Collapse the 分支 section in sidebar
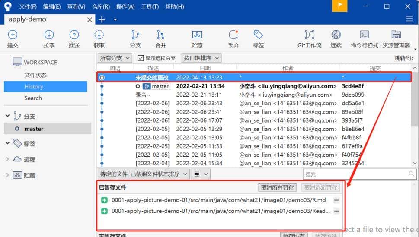Screen dimensions: 419x237 coord(7,116)
